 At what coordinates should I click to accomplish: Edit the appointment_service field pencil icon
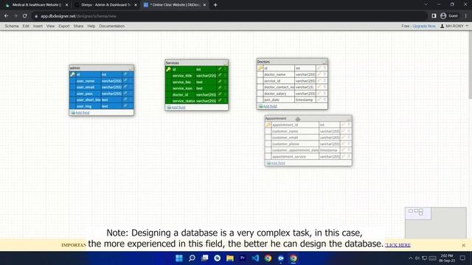[344, 156]
